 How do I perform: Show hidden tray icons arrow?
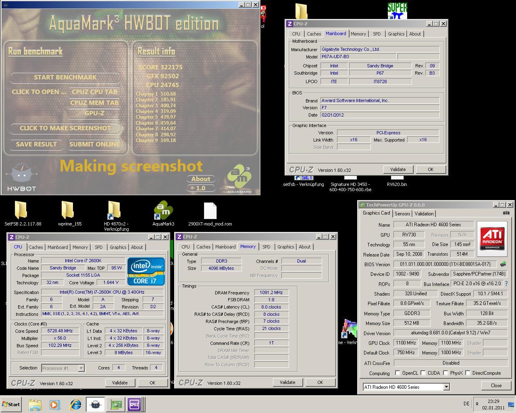click(477, 404)
